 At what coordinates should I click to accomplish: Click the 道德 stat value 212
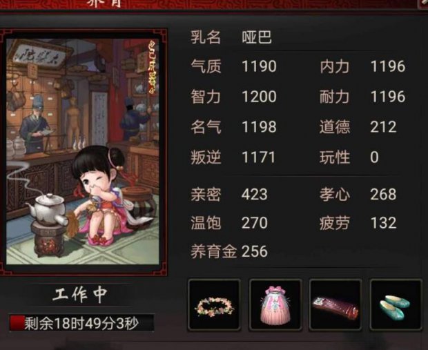[383, 127]
